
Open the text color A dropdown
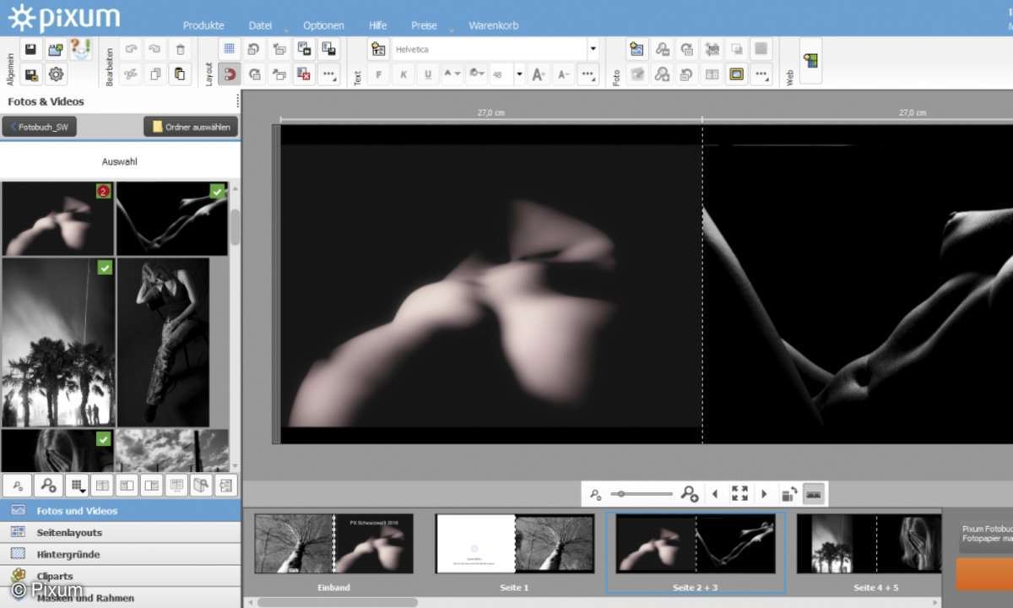452,74
